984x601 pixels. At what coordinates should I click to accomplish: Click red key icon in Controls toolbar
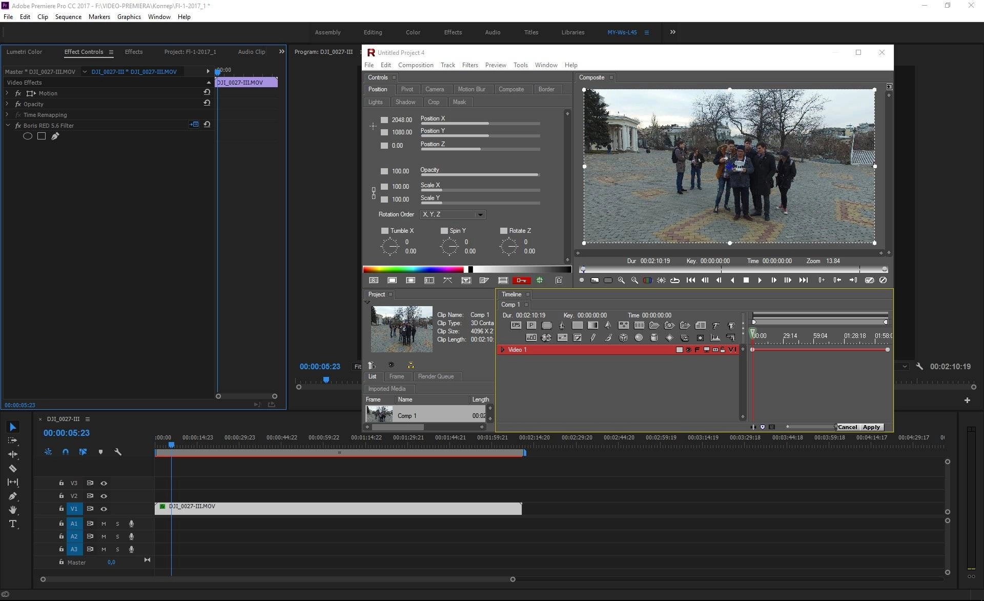(521, 281)
